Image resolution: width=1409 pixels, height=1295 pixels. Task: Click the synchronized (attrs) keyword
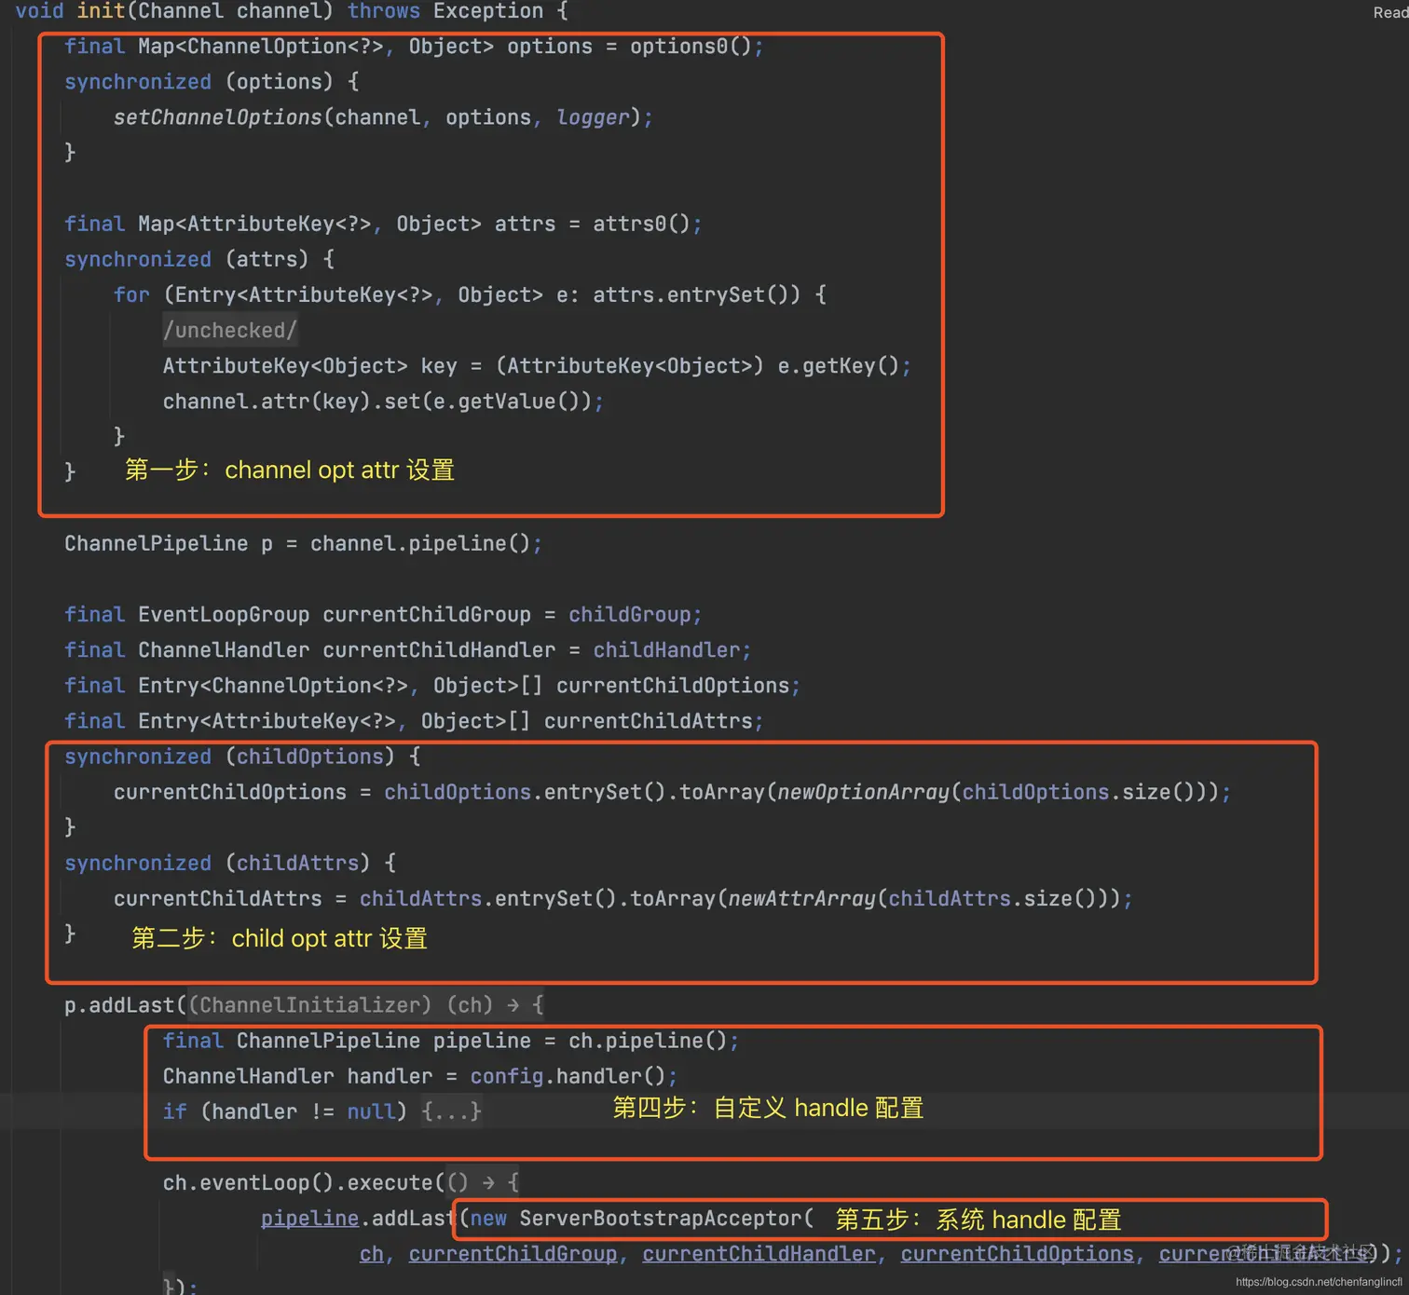coord(138,259)
